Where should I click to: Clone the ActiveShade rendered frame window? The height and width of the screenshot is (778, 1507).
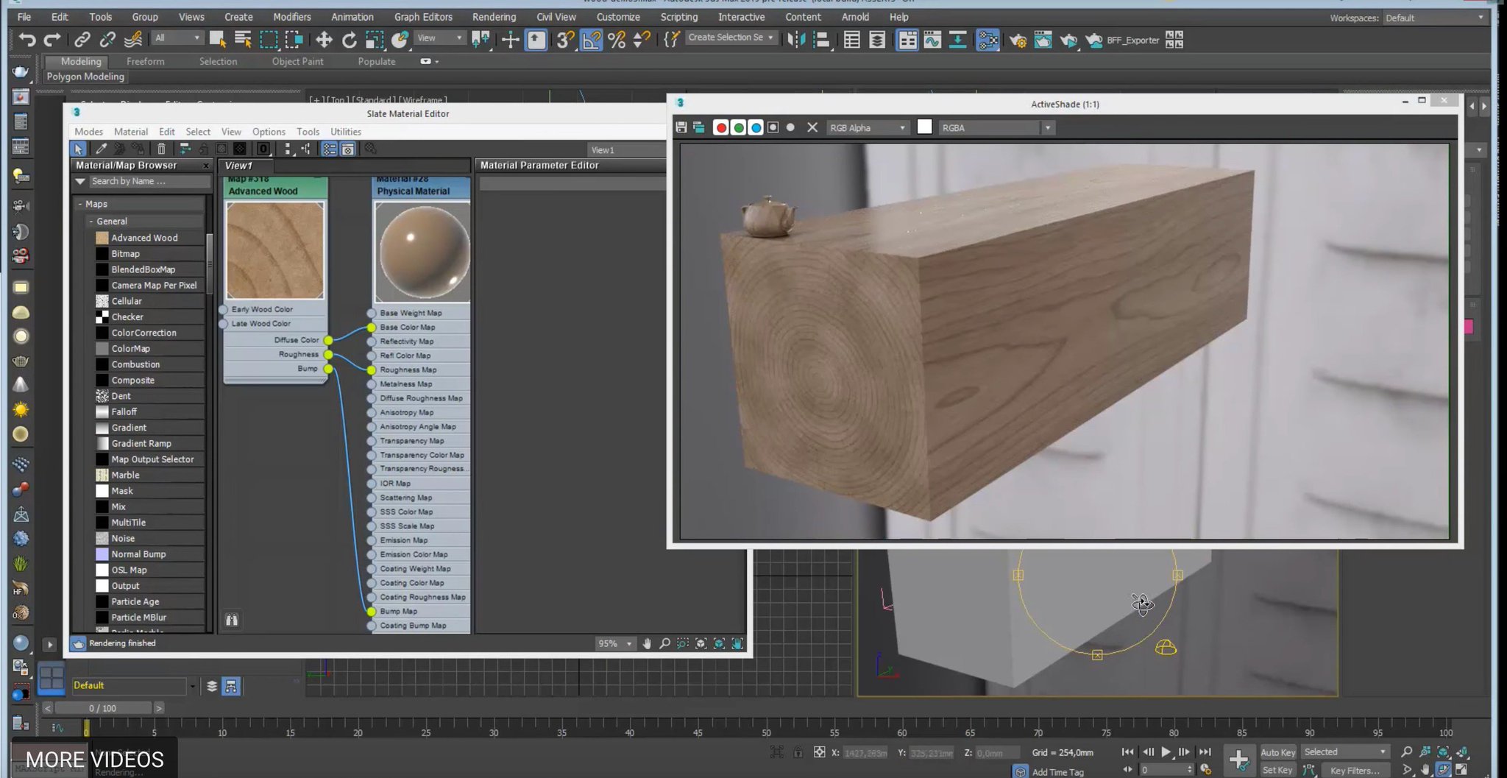(698, 127)
